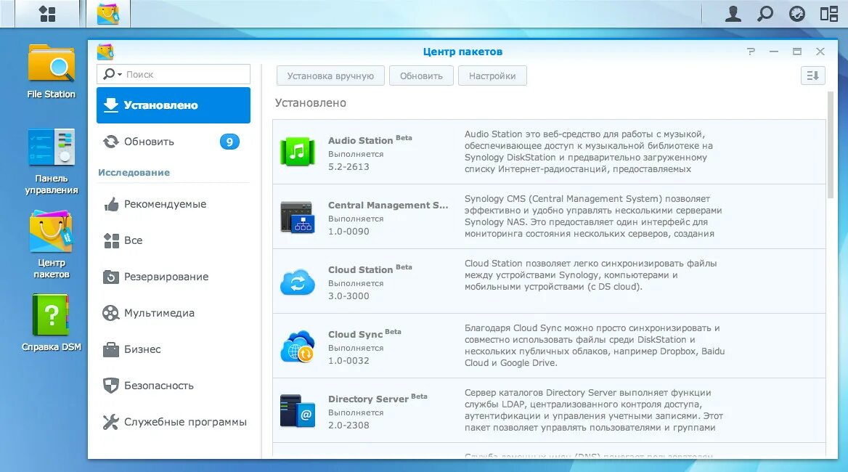This screenshot has height=472, width=848.
Task: Click the Исследование section heading
Action: [x=134, y=173]
